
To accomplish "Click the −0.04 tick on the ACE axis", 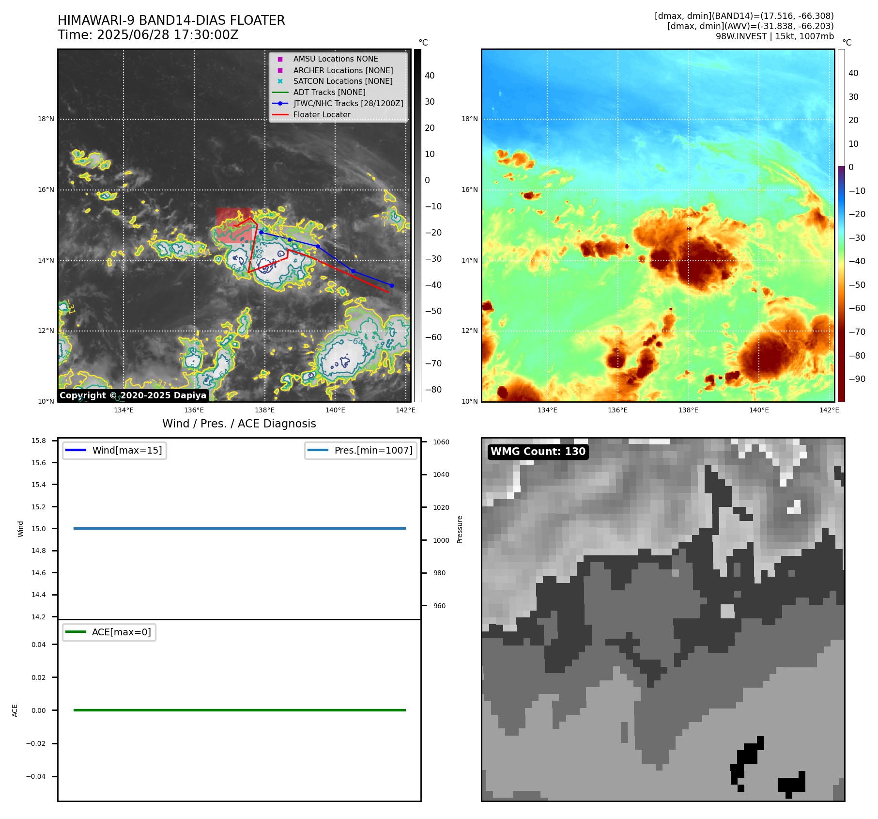I will (x=36, y=776).
